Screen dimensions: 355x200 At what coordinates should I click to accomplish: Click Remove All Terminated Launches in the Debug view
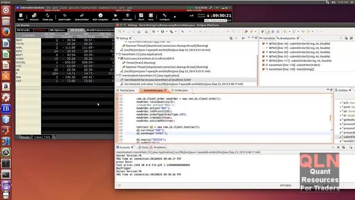pyautogui.click(x=231, y=38)
